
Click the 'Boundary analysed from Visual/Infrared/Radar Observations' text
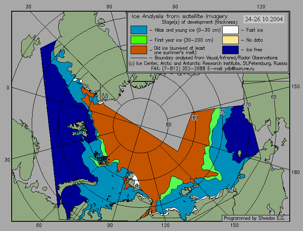(x=216, y=58)
